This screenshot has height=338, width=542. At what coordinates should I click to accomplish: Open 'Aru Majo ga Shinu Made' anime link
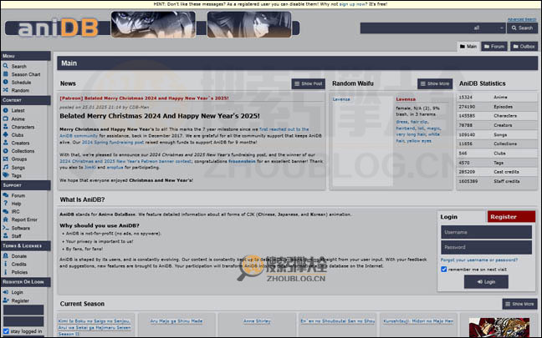pos(176,320)
